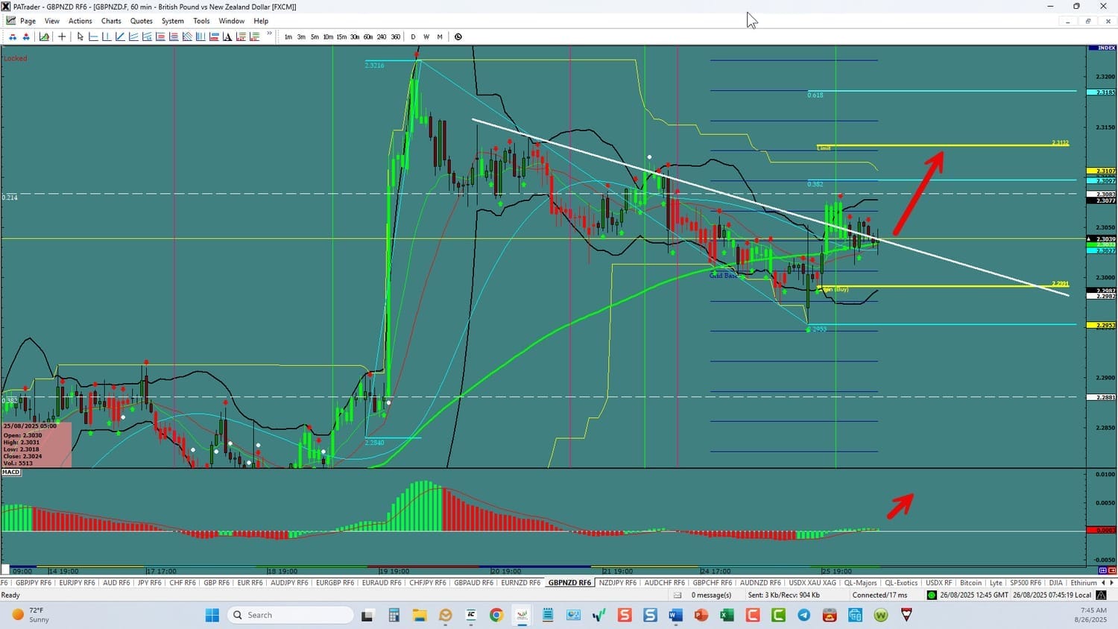
Task: Switch to the EURGBP RF6 tab
Action: tap(334, 583)
